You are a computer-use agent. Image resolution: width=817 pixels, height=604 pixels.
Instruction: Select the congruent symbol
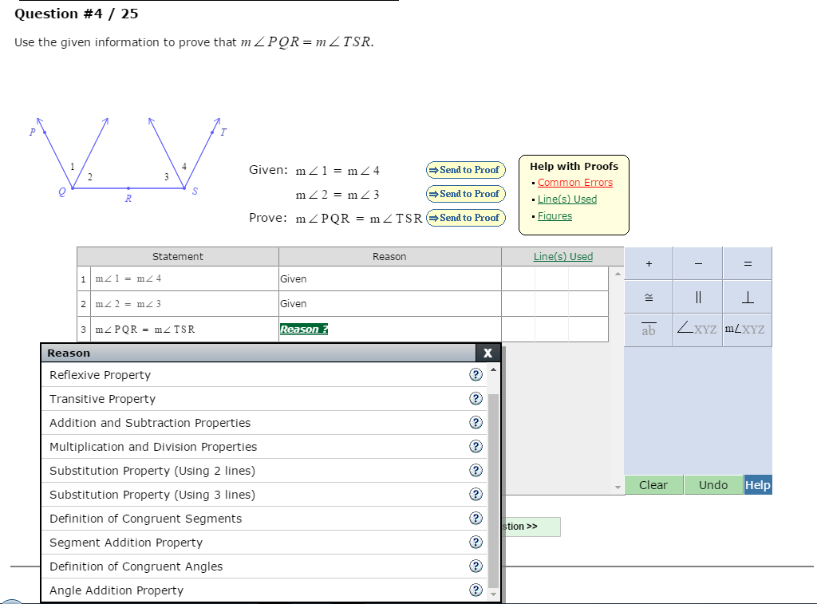click(x=648, y=296)
